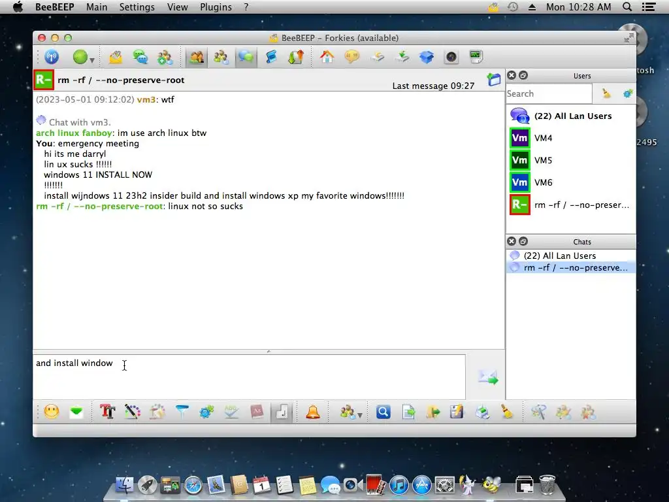
Task: Click the Spotlight search icon in menu bar
Action: (627, 7)
